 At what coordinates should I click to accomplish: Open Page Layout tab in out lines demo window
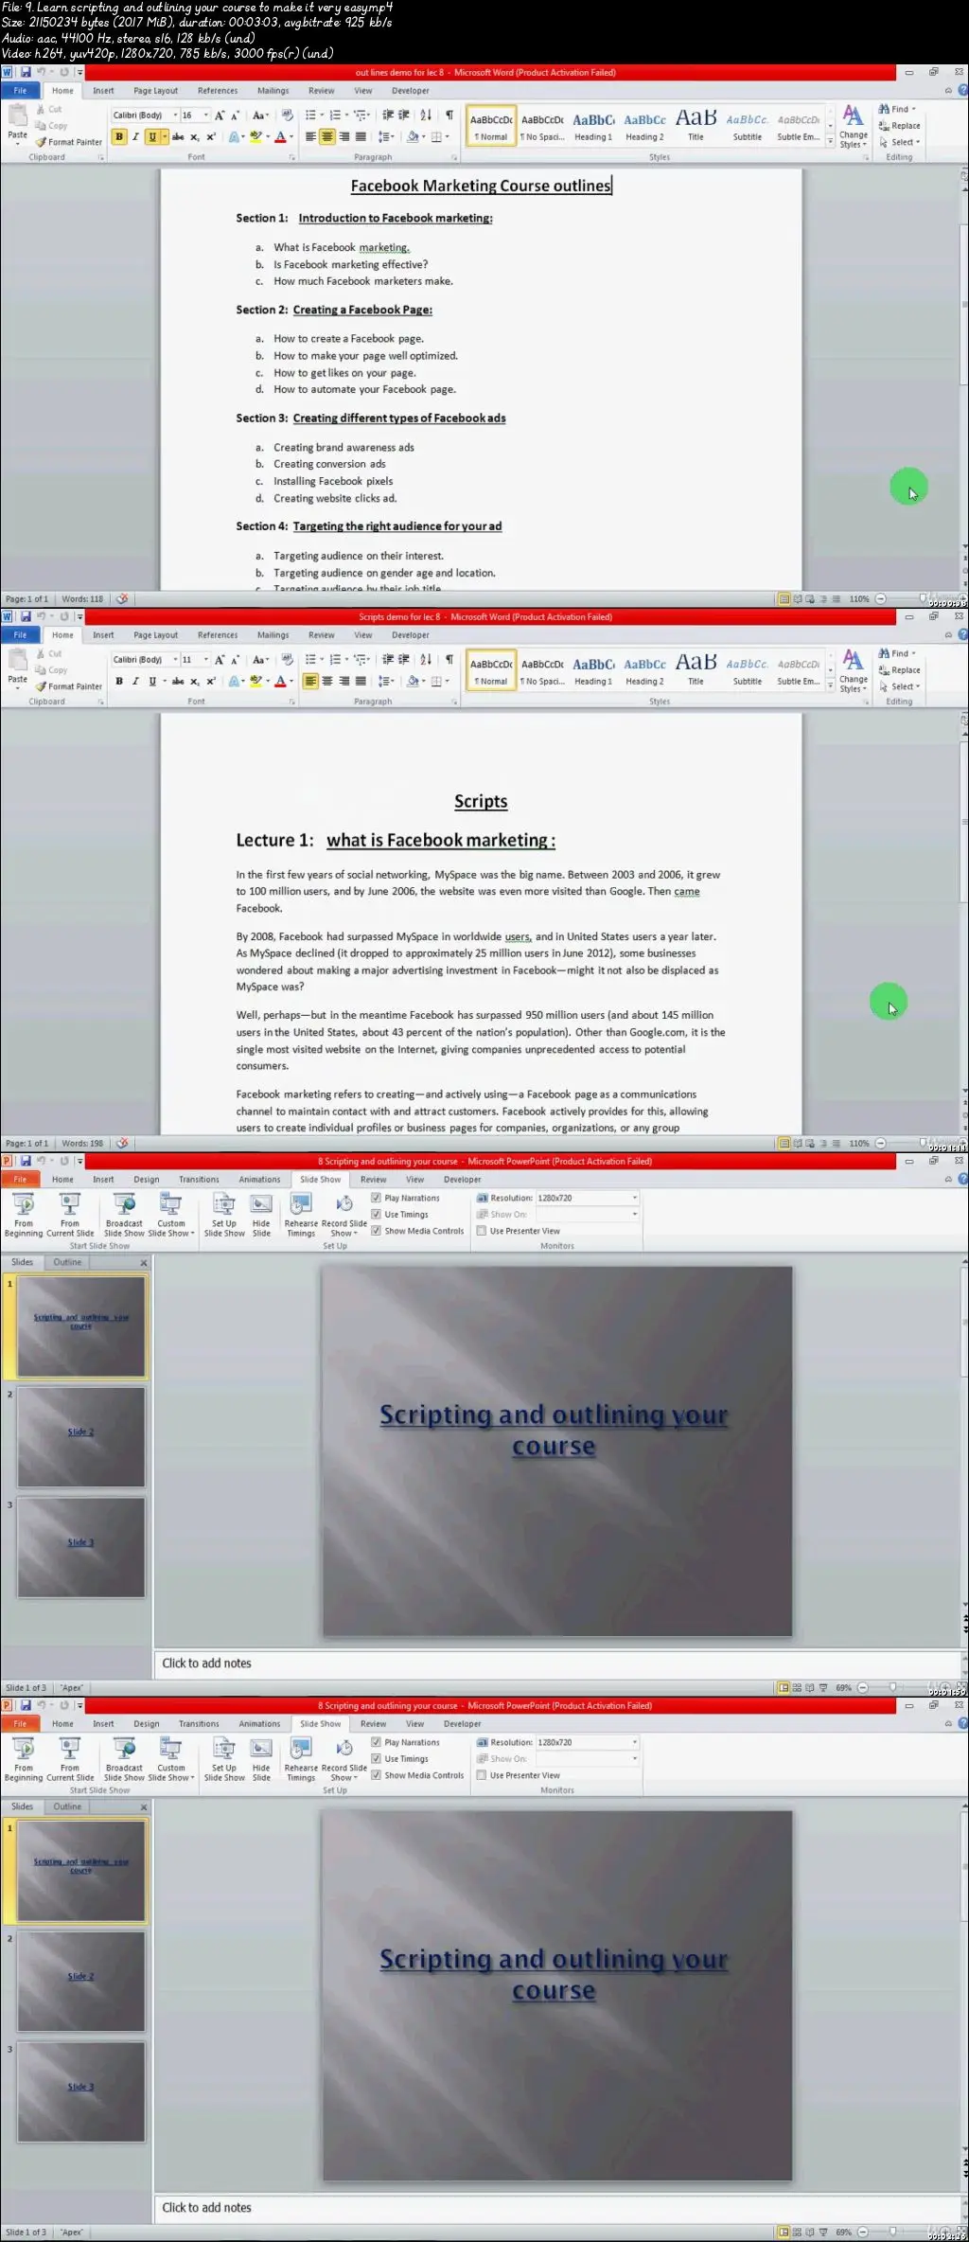point(155,91)
